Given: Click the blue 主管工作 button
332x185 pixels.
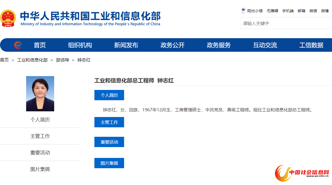Looking at the screenshot, I should click(x=109, y=122).
